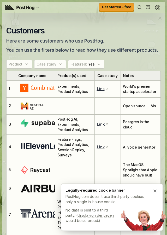Click the external arrow beside Y Combinator Link

pyautogui.click(x=107, y=89)
